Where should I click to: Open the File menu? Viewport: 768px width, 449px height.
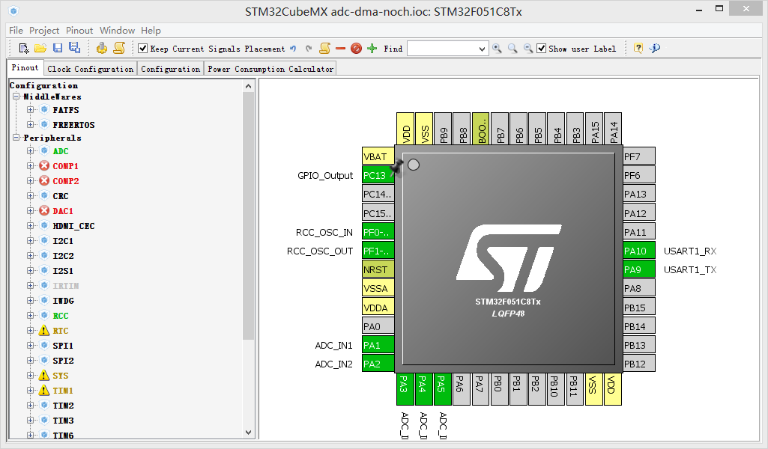(16, 31)
